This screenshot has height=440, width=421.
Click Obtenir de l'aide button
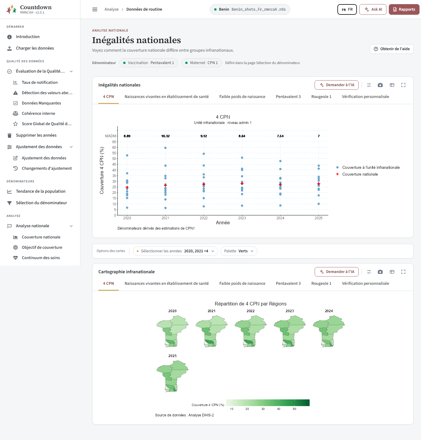coord(392,49)
